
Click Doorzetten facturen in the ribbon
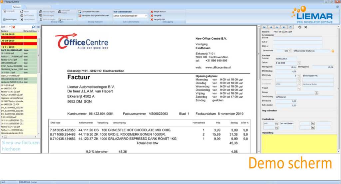click(89, 12)
